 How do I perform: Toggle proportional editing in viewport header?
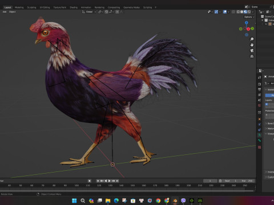(x=117, y=12)
